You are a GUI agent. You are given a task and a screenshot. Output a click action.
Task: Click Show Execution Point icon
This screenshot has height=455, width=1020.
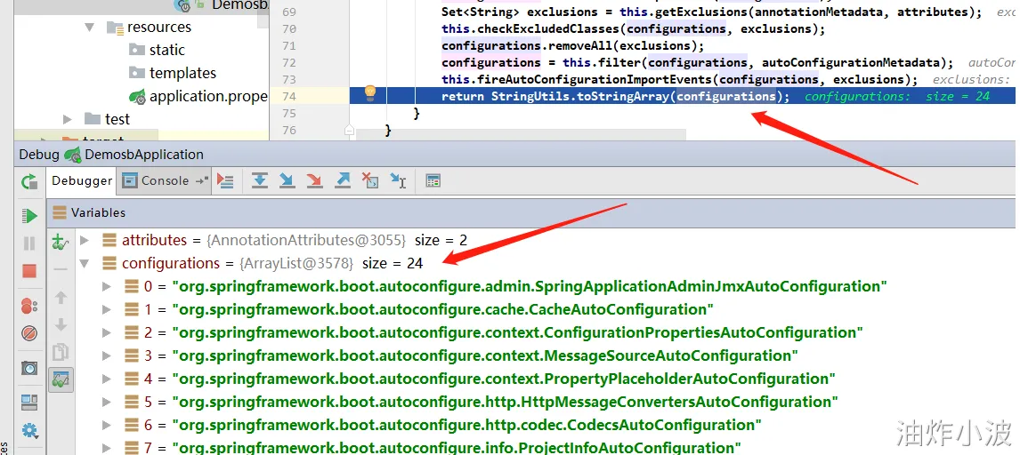(x=225, y=181)
